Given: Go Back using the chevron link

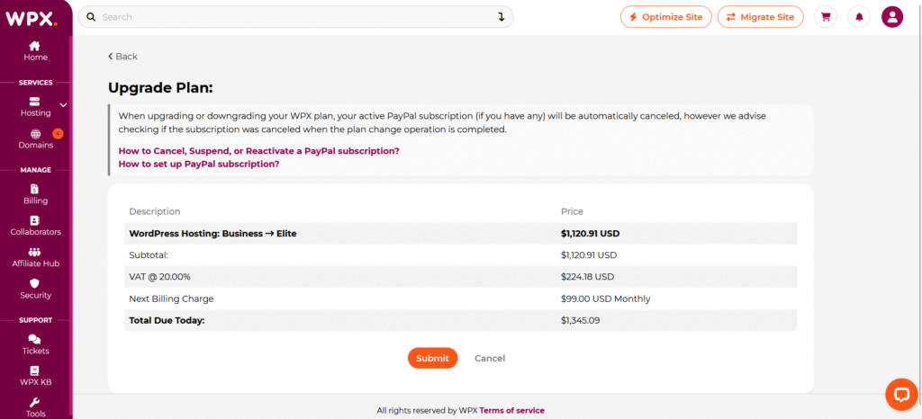Looking at the screenshot, I should click(122, 57).
